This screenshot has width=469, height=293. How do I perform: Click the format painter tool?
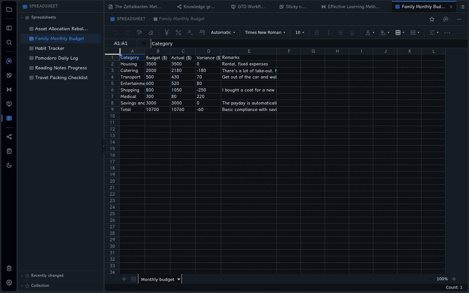click(139, 33)
